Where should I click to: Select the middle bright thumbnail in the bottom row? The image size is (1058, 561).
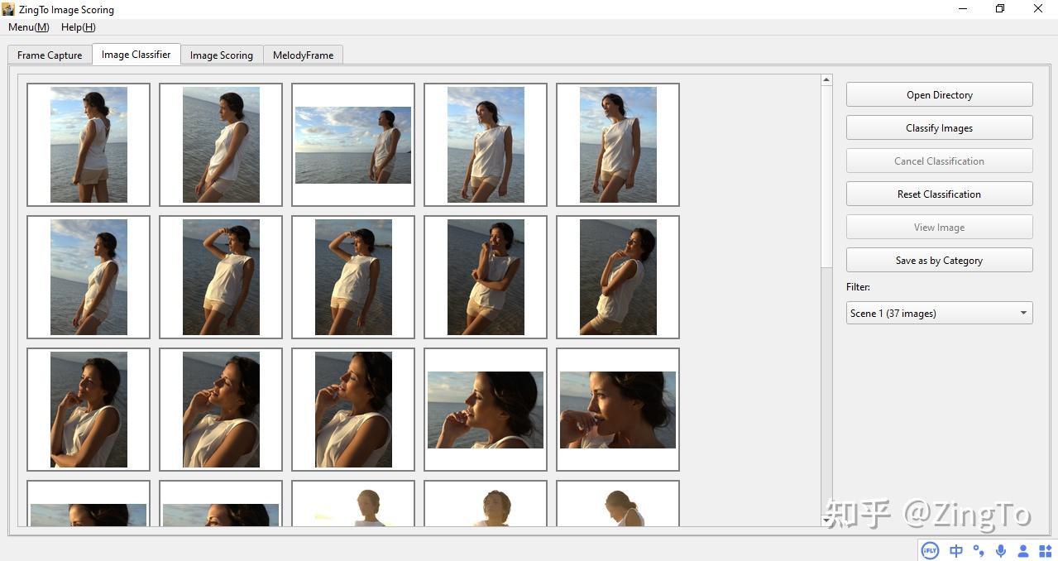pyautogui.click(x=486, y=504)
